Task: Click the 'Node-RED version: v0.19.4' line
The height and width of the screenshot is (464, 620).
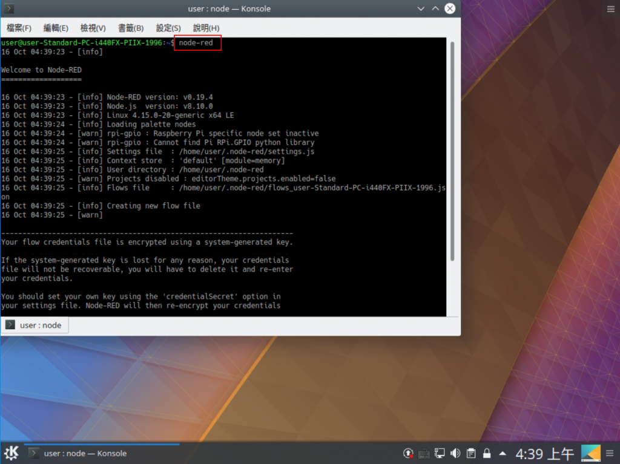Action: 107,97
